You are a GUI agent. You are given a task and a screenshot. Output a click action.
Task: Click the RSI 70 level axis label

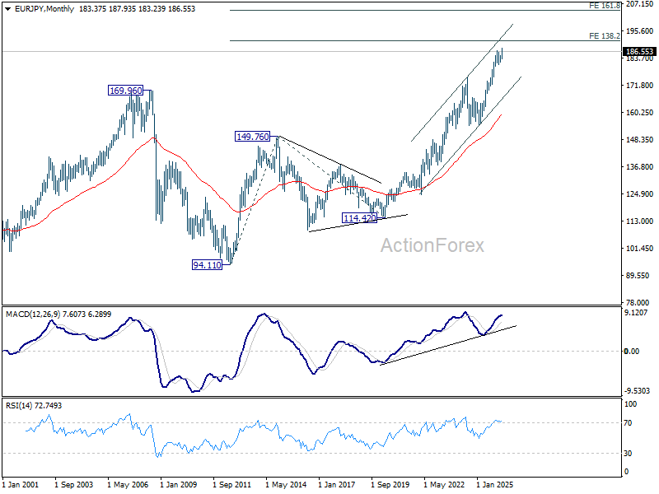[x=628, y=423]
